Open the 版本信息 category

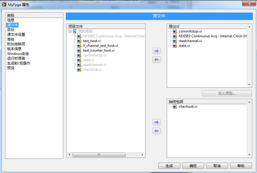tap(14, 49)
